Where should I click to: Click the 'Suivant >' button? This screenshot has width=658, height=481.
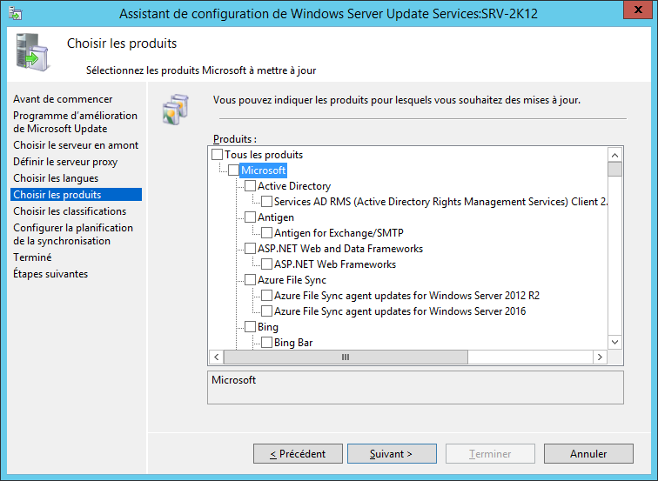coord(392,454)
